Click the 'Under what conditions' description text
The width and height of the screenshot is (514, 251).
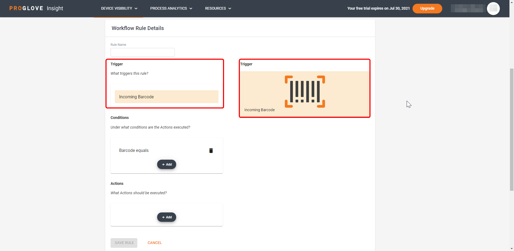[x=150, y=127]
